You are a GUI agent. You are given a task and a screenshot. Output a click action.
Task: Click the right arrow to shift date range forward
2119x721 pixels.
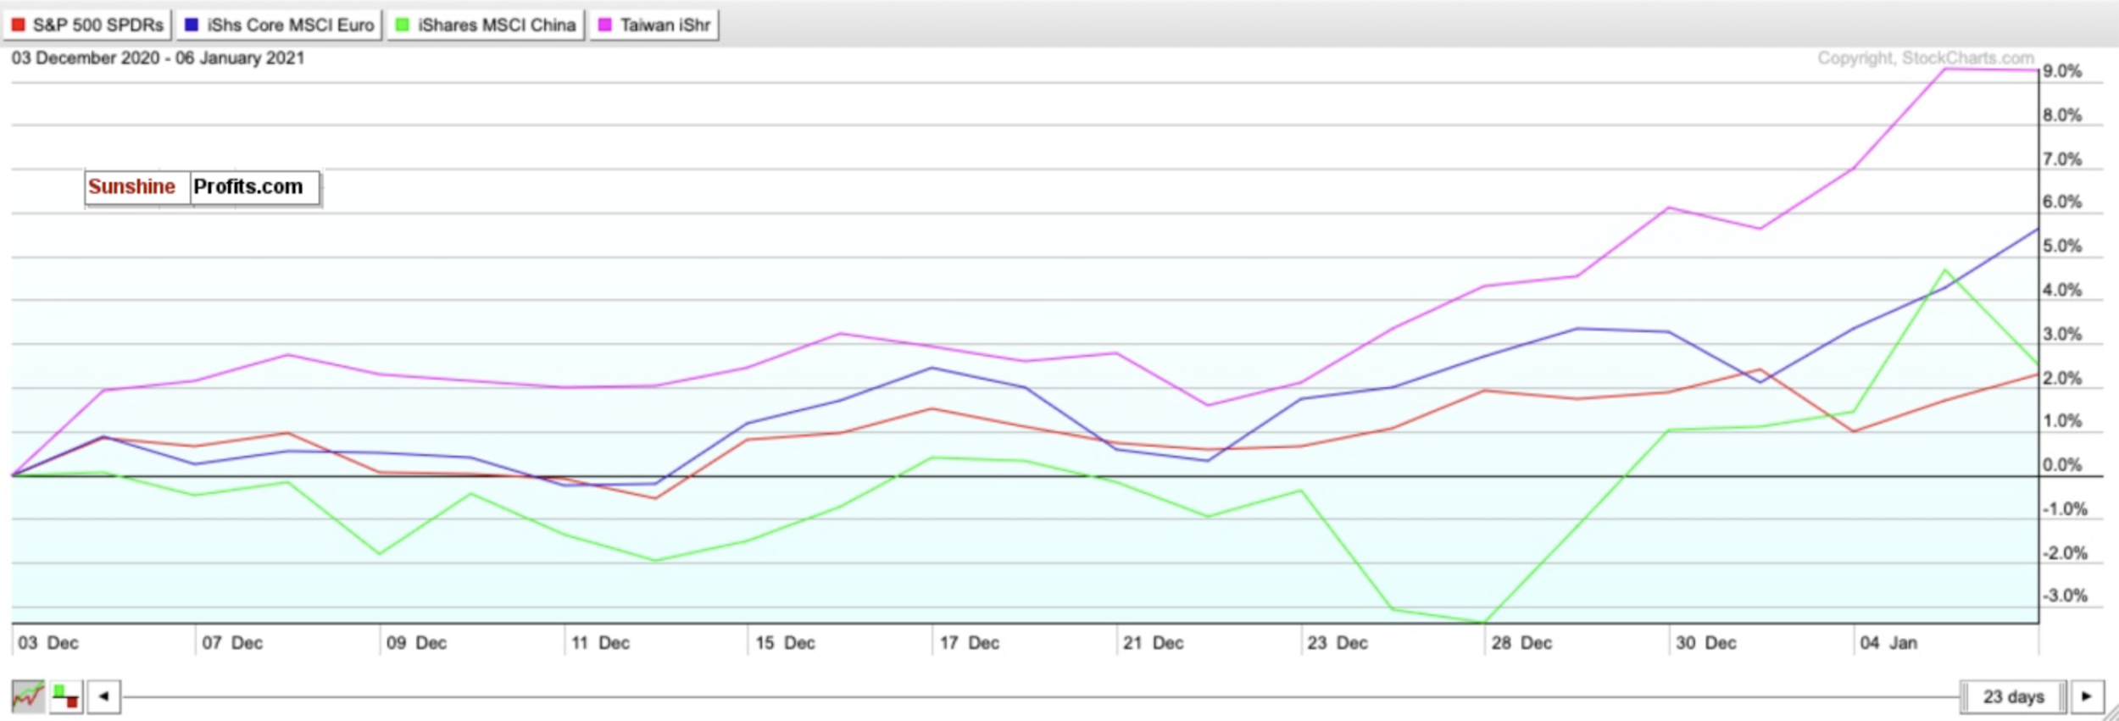[x=2088, y=696]
